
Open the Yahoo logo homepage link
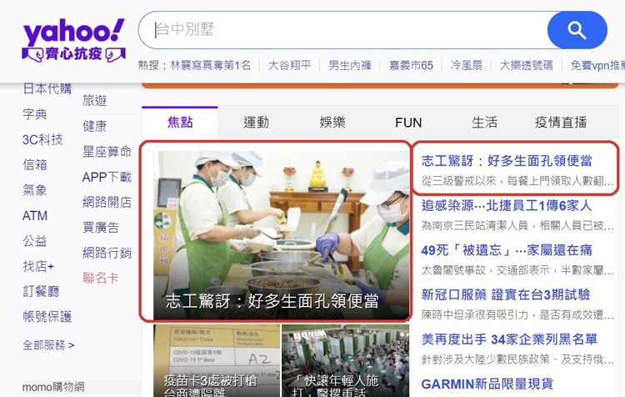tap(73, 31)
